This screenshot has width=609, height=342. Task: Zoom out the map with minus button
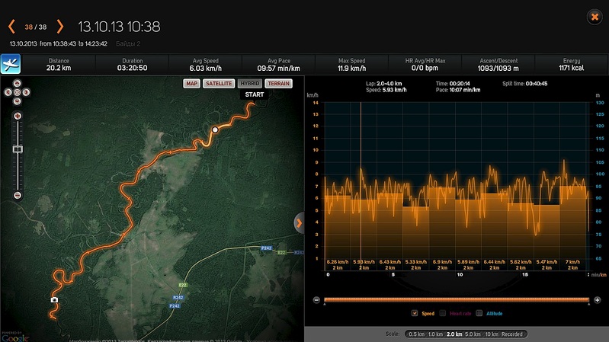18,195
